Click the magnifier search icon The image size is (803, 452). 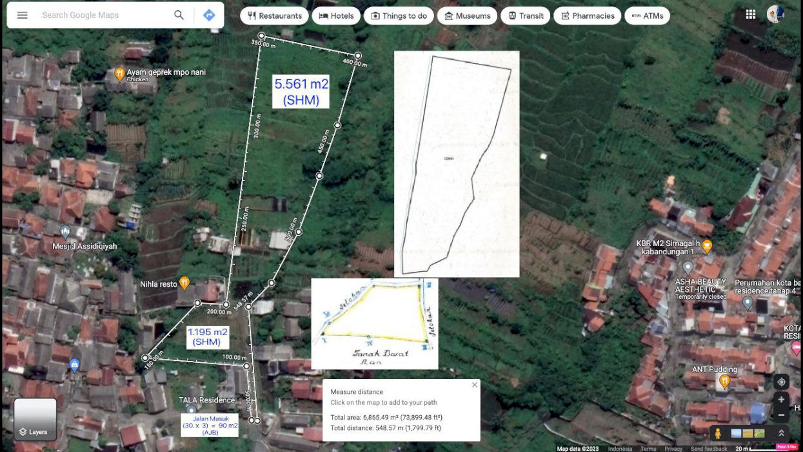(179, 15)
